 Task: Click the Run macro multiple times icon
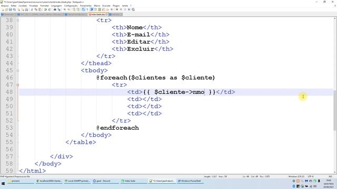[129, 9]
